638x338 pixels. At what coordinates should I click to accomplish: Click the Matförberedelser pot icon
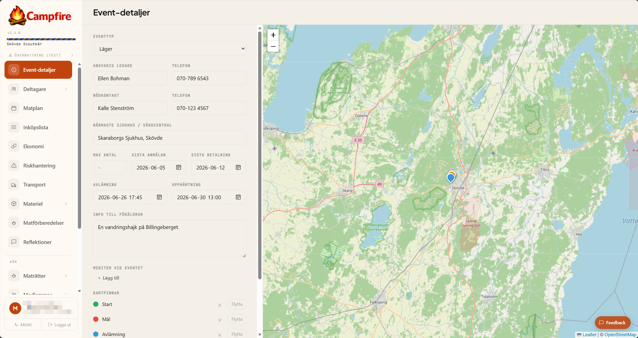[14, 223]
